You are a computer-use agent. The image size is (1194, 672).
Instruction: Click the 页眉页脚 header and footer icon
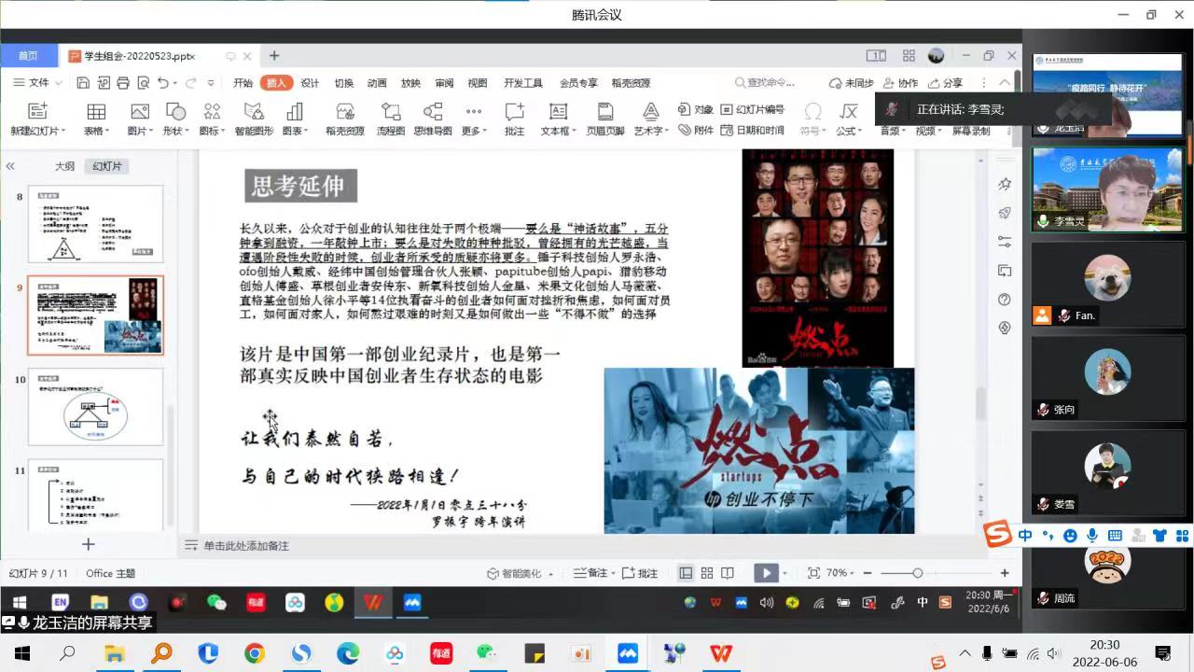coord(605,119)
